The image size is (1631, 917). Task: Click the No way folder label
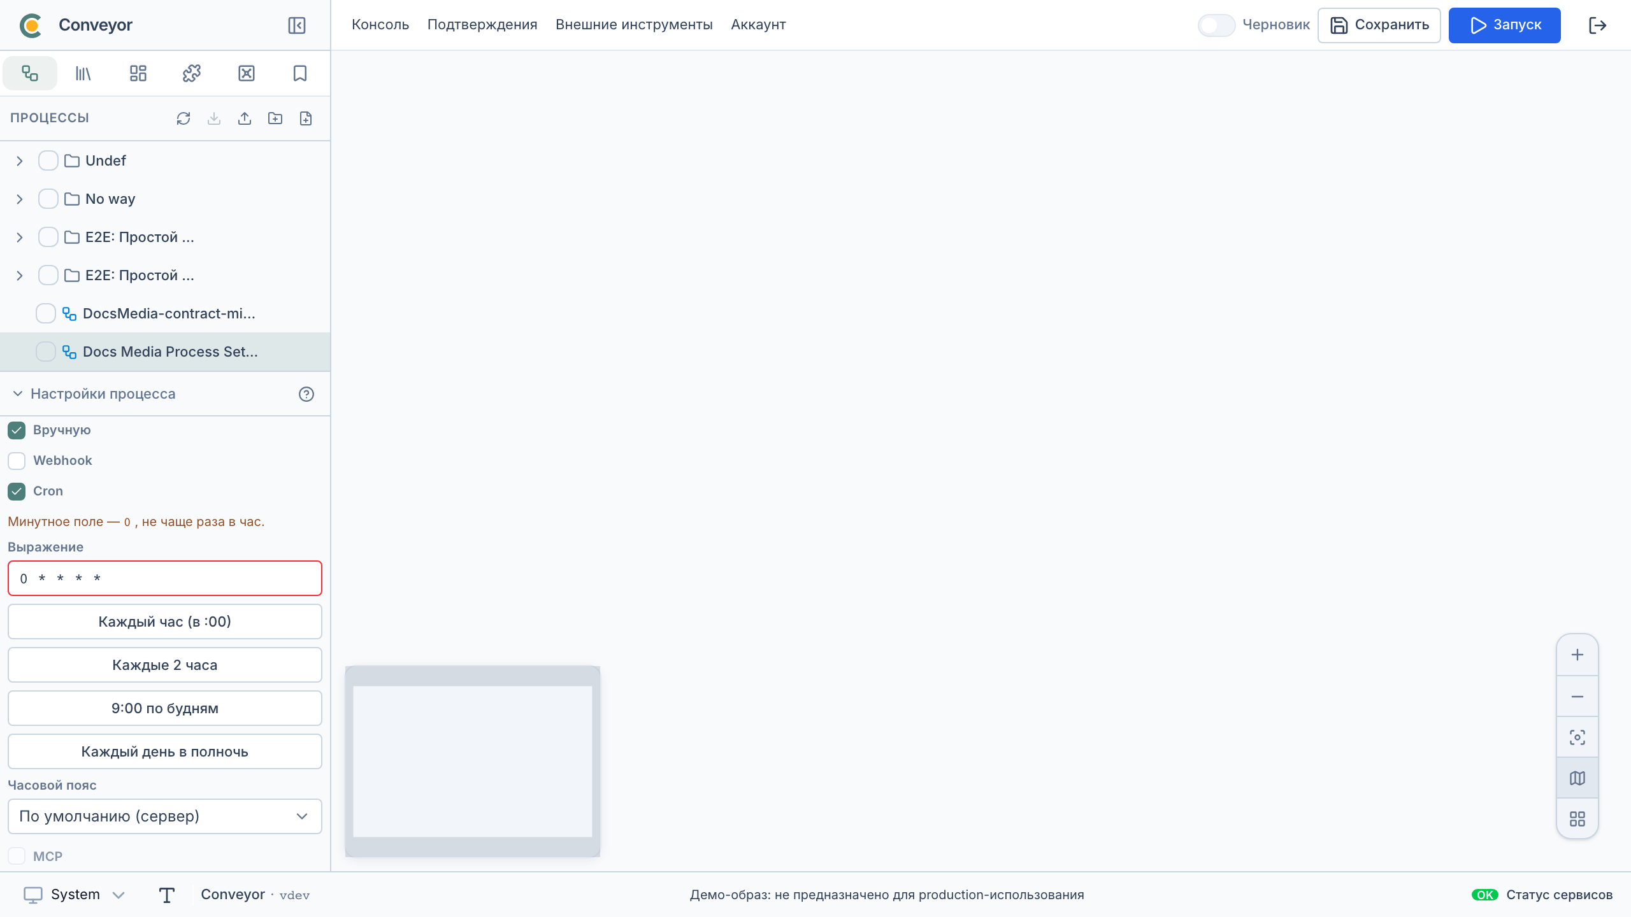point(110,199)
